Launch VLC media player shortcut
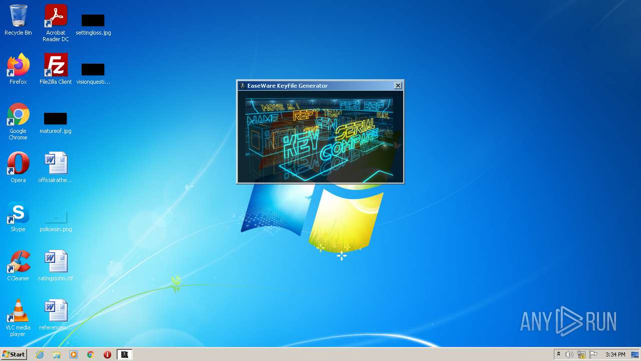641x361 pixels. click(x=18, y=318)
